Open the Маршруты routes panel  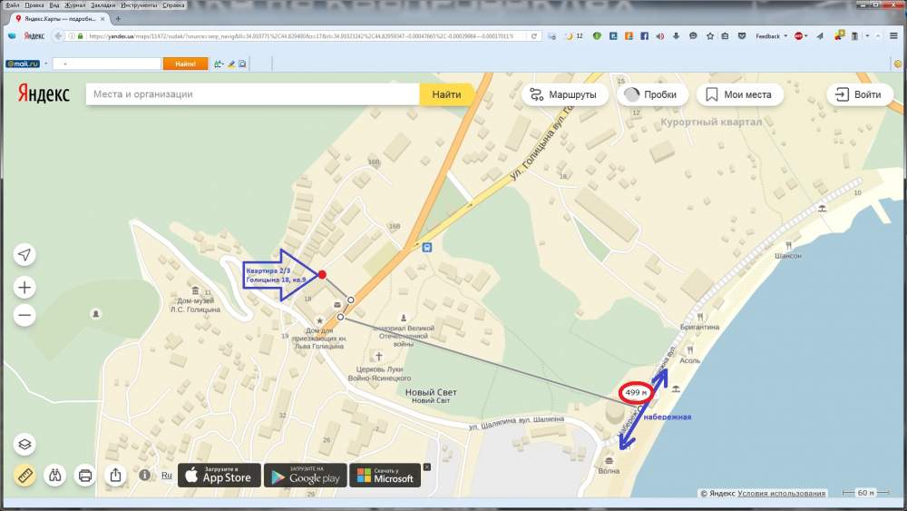(564, 95)
